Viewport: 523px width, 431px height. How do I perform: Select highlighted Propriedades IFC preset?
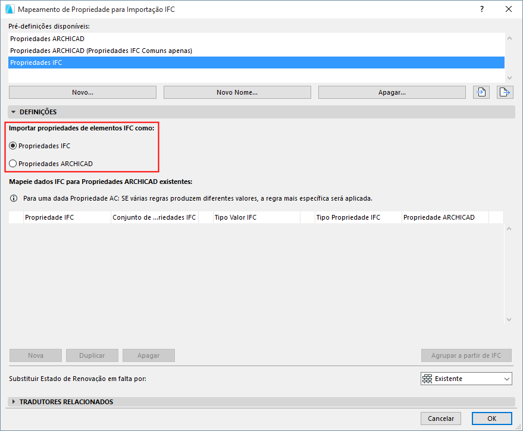(x=256, y=63)
